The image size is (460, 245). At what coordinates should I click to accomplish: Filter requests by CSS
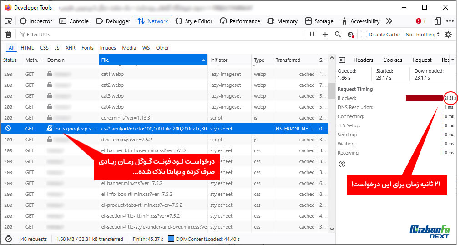44,48
